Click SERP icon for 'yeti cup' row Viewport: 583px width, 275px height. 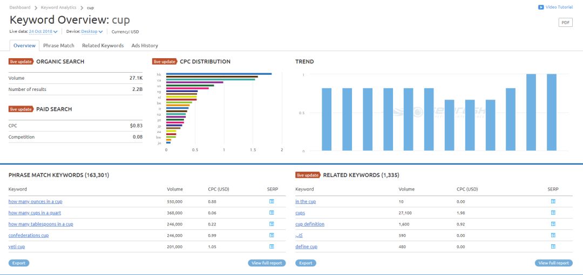tap(272, 246)
